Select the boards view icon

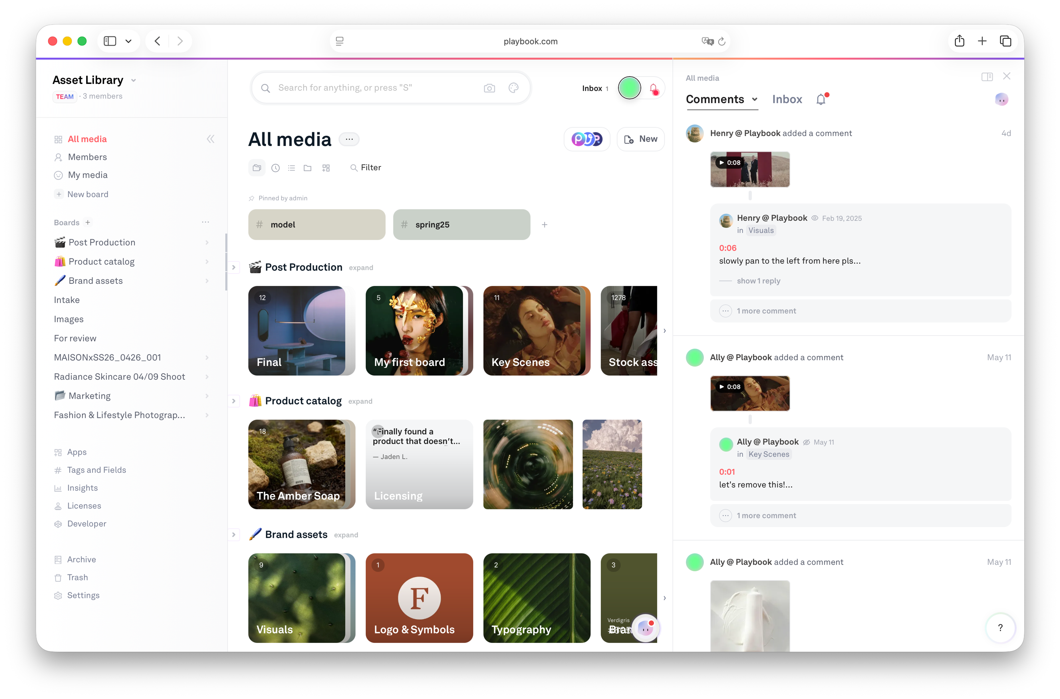pos(257,168)
